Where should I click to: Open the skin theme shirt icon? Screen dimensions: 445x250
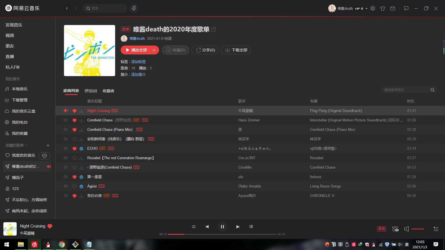pyautogui.click(x=383, y=8)
